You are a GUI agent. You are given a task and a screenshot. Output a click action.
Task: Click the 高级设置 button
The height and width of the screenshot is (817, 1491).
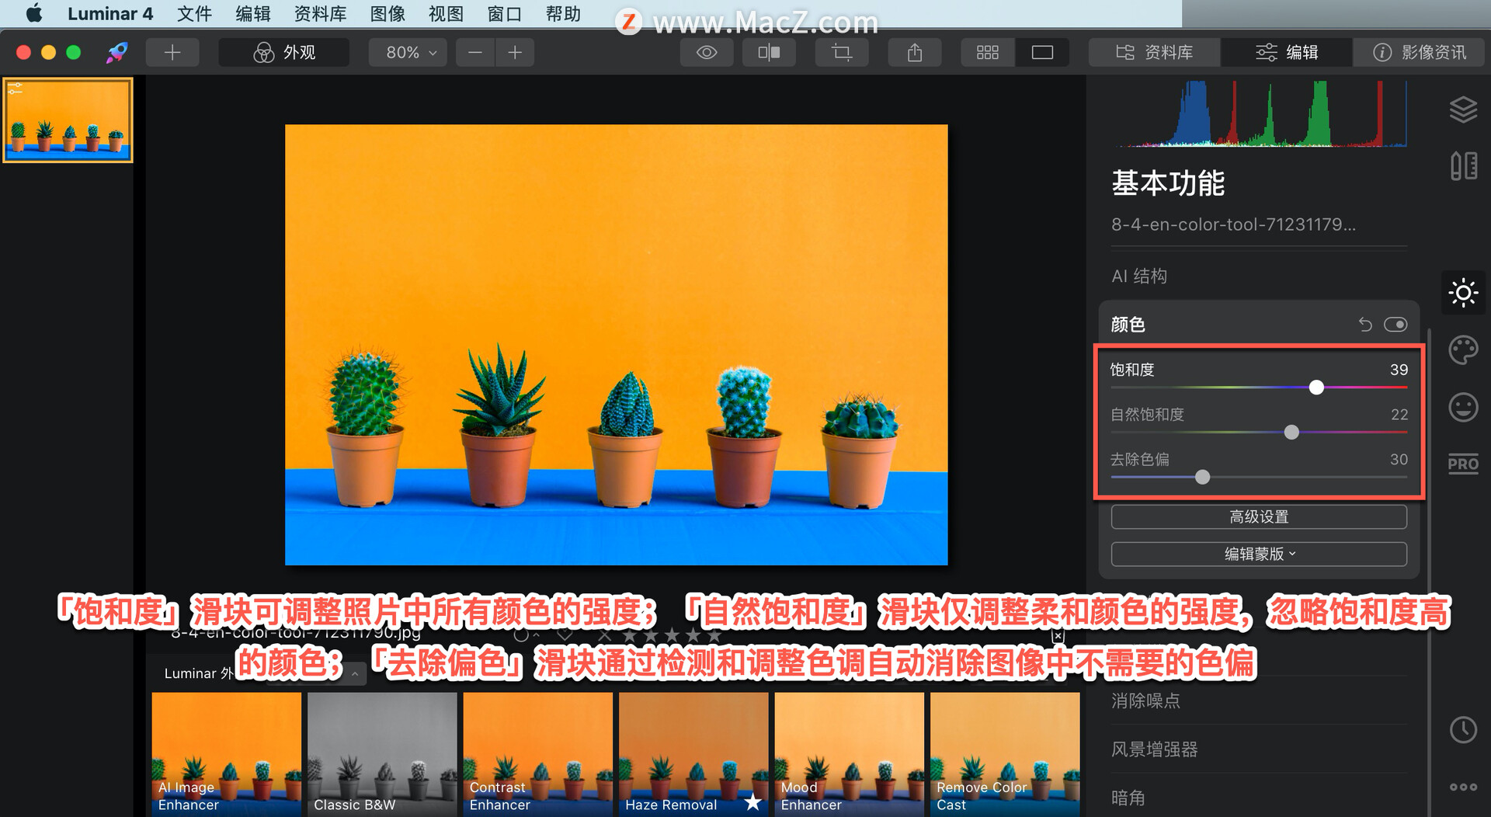coord(1259,516)
